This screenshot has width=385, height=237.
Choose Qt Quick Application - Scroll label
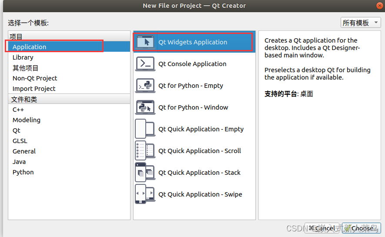pos(199,150)
